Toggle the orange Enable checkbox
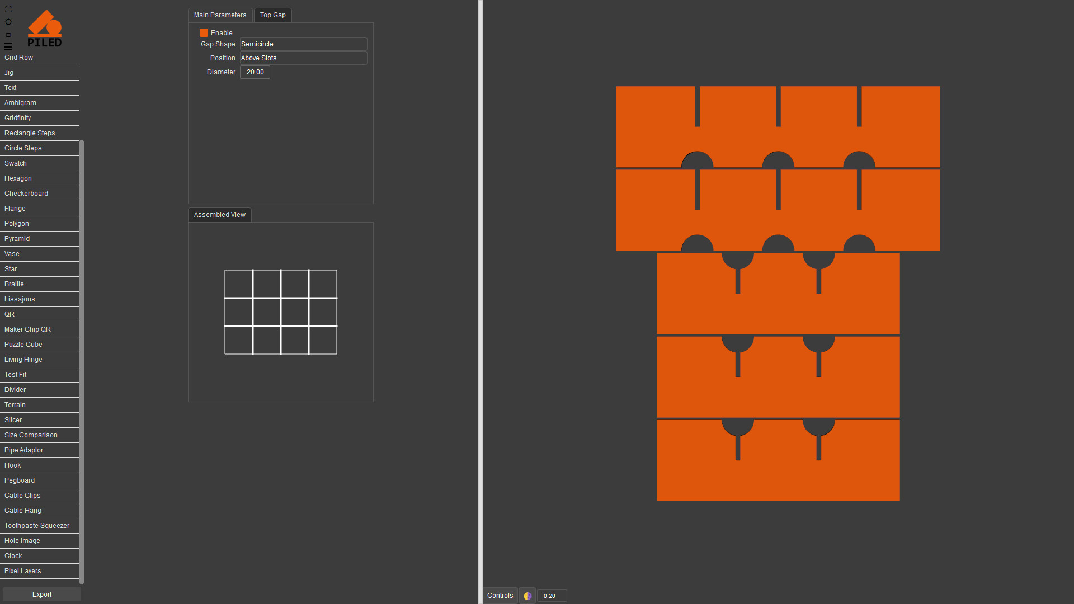1074x604 pixels. tap(204, 33)
